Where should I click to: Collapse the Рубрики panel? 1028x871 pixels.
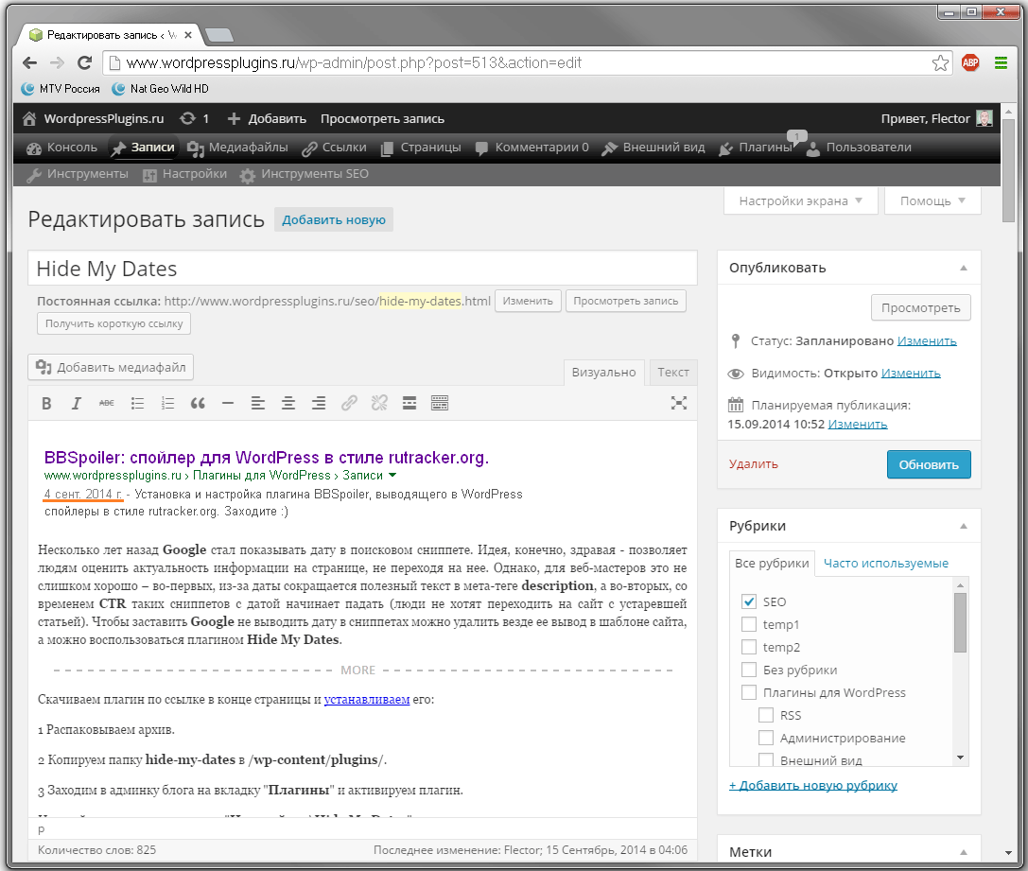[963, 526]
